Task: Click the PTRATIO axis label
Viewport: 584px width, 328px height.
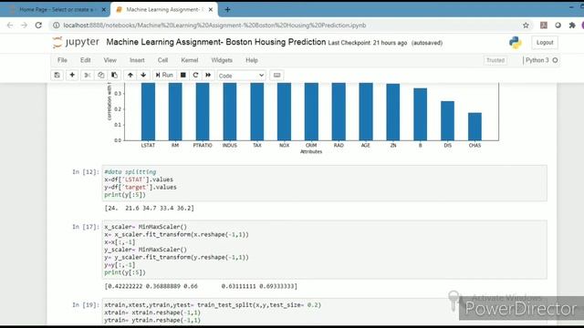Action: pos(203,146)
